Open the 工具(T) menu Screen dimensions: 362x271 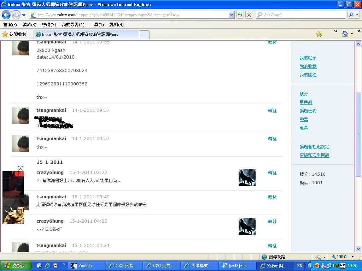tap(97, 24)
